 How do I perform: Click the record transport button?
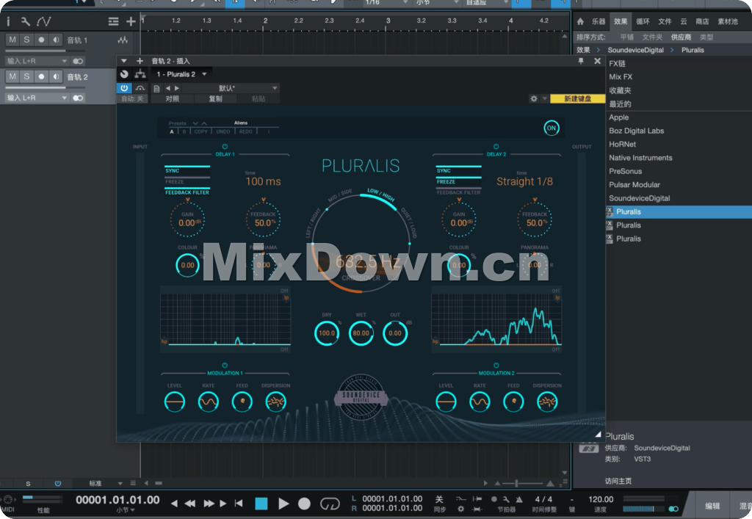coord(304,504)
